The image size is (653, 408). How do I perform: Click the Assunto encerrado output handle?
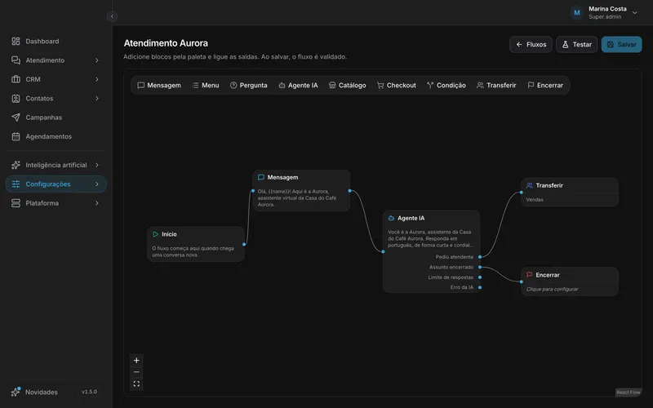tap(480, 267)
